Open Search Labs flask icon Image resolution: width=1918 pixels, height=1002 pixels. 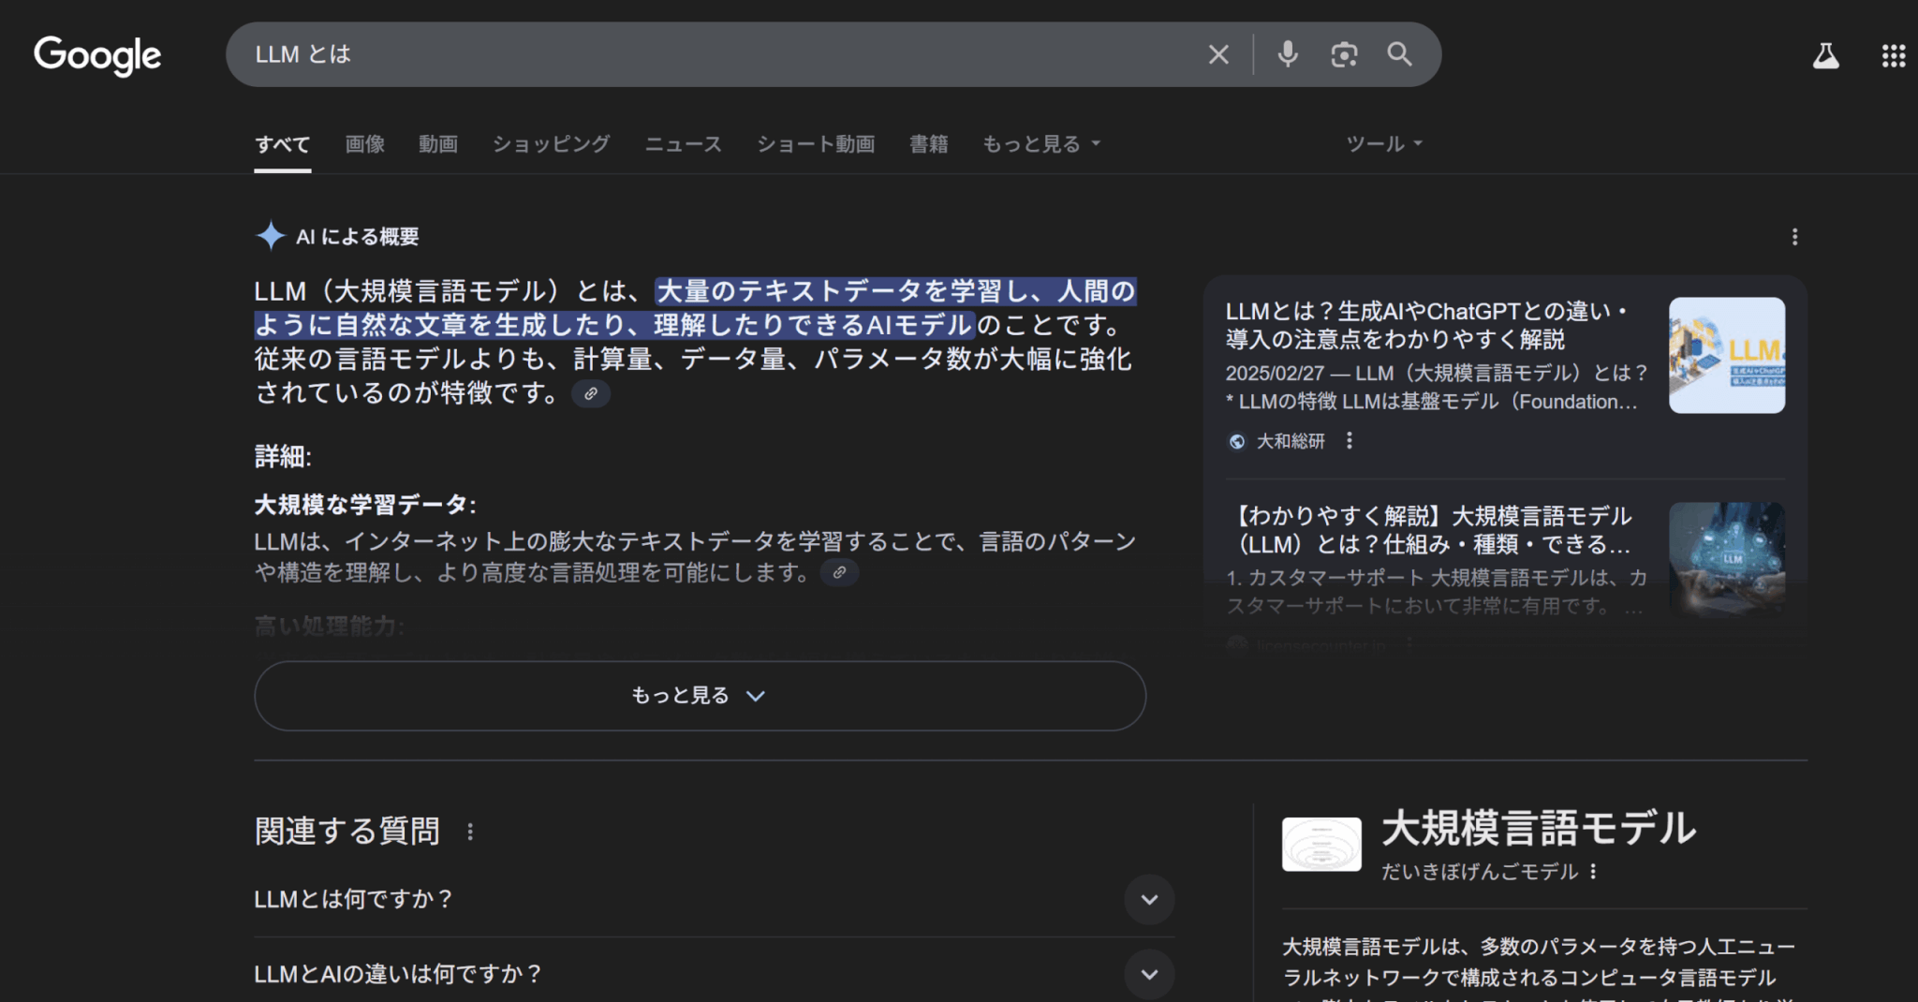coord(1825,55)
